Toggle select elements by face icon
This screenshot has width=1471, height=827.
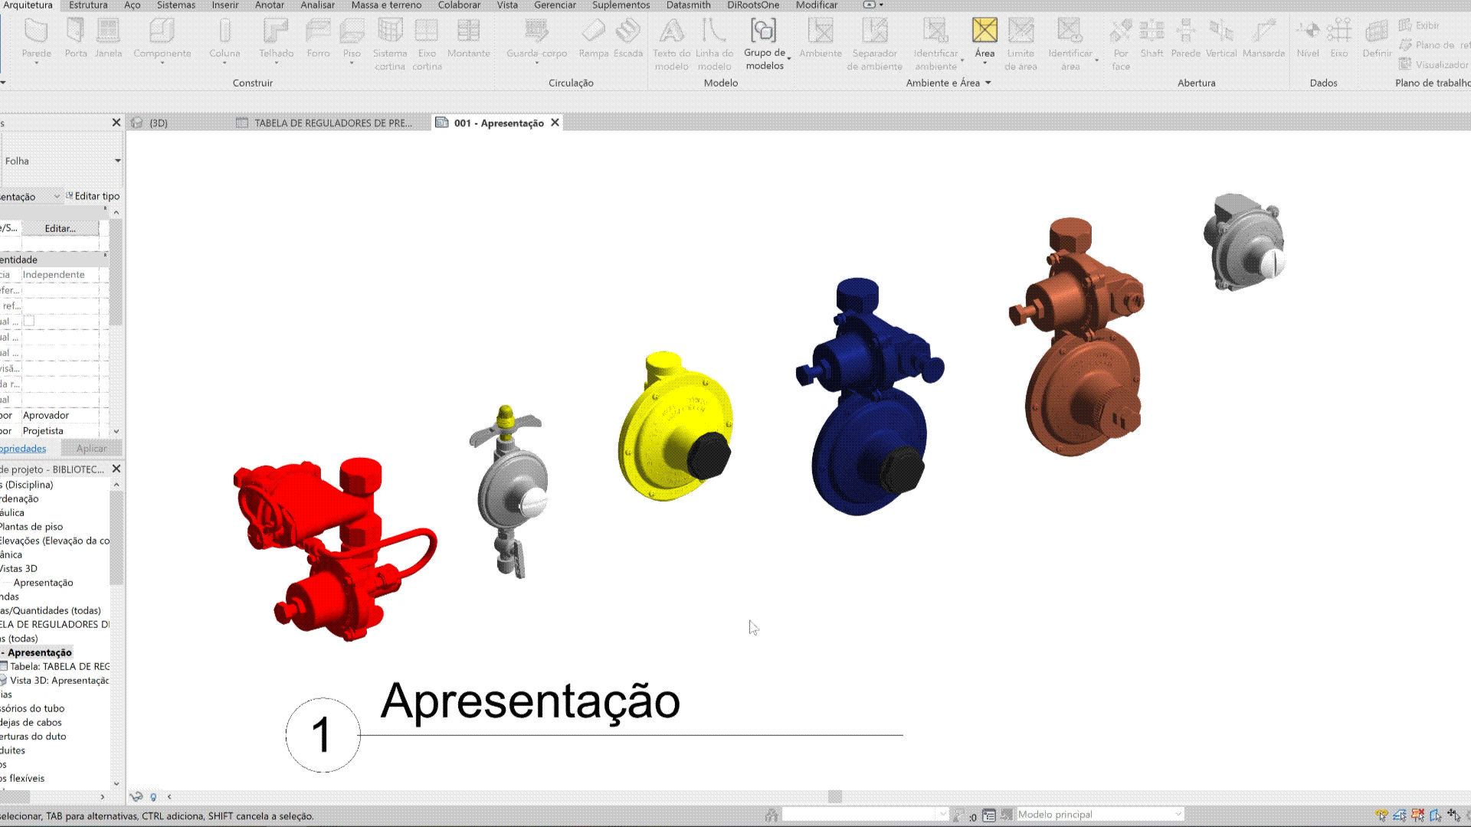point(1436,815)
